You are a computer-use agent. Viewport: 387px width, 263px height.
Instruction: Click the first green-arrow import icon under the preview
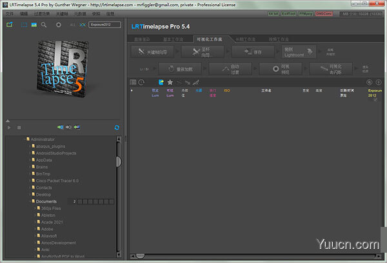[61, 127]
